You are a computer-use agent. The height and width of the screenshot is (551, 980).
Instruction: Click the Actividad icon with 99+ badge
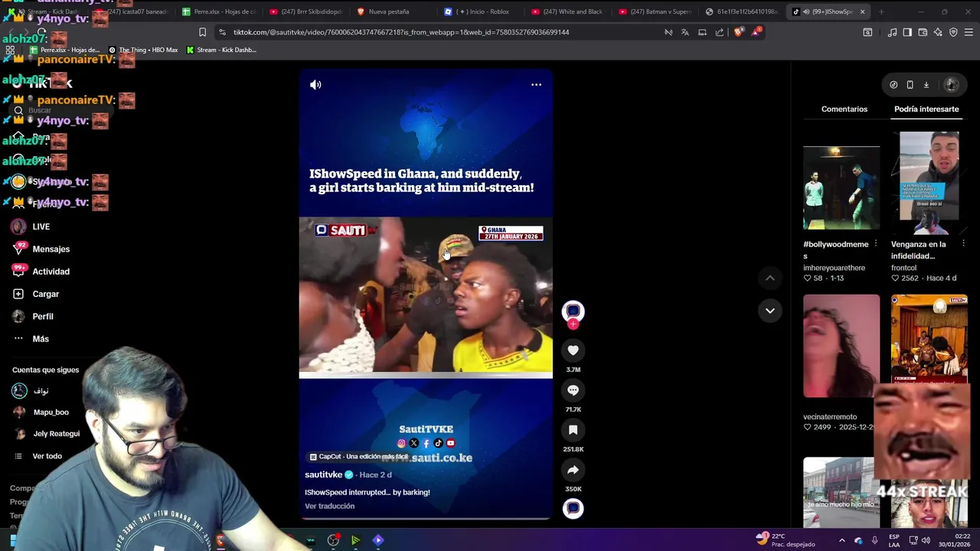pyautogui.click(x=19, y=271)
